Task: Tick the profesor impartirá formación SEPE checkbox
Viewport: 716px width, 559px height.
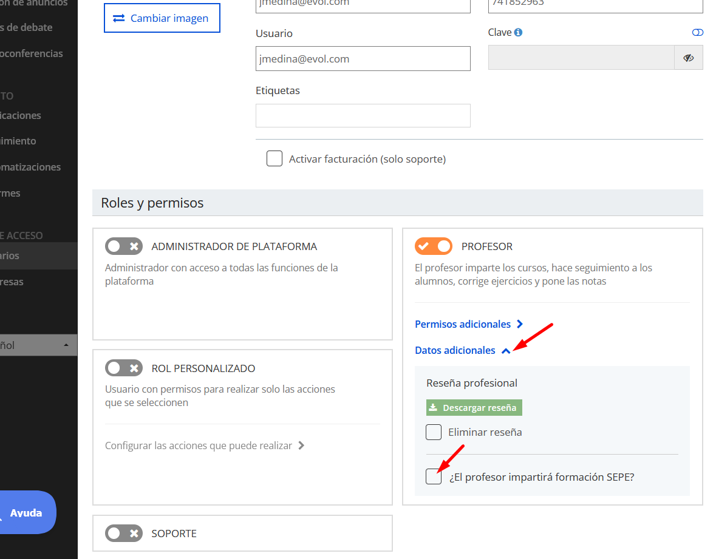Action: click(x=434, y=476)
